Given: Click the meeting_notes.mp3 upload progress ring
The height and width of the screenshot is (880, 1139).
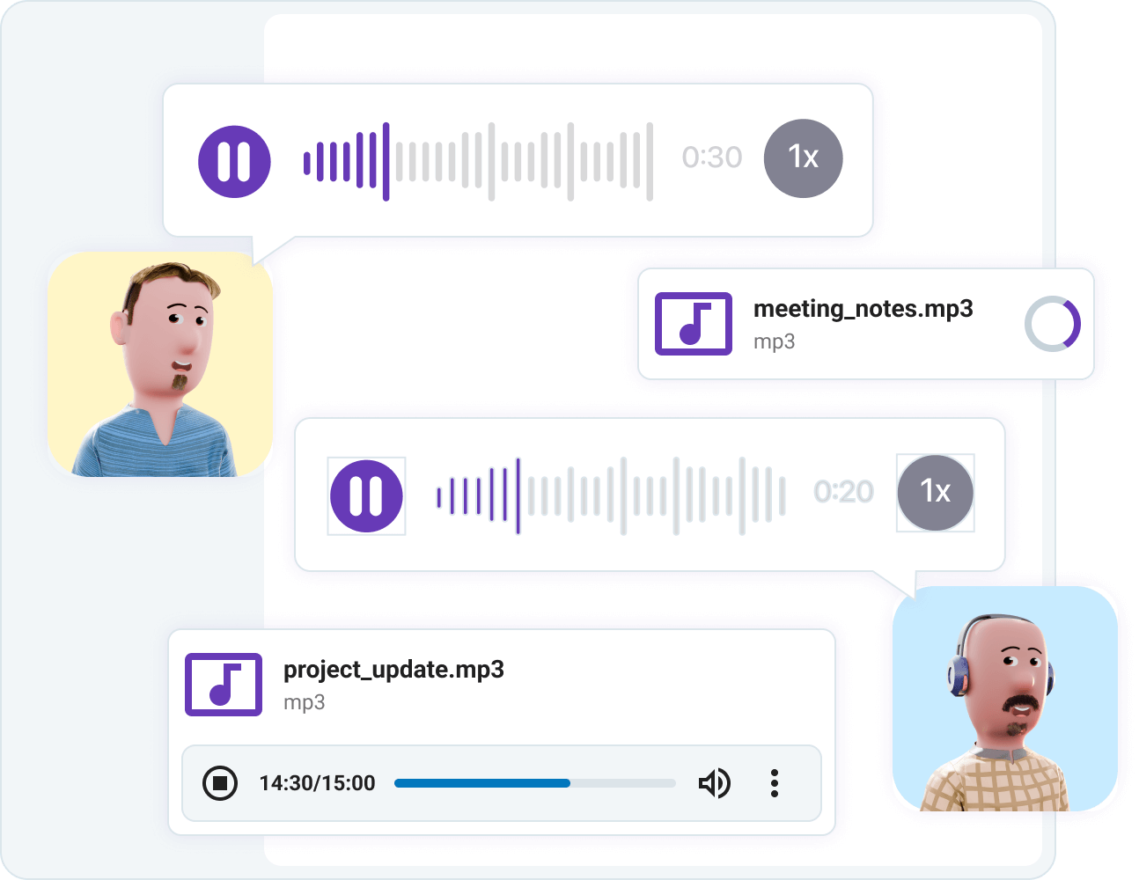Looking at the screenshot, I should (x=1053, y=324).
